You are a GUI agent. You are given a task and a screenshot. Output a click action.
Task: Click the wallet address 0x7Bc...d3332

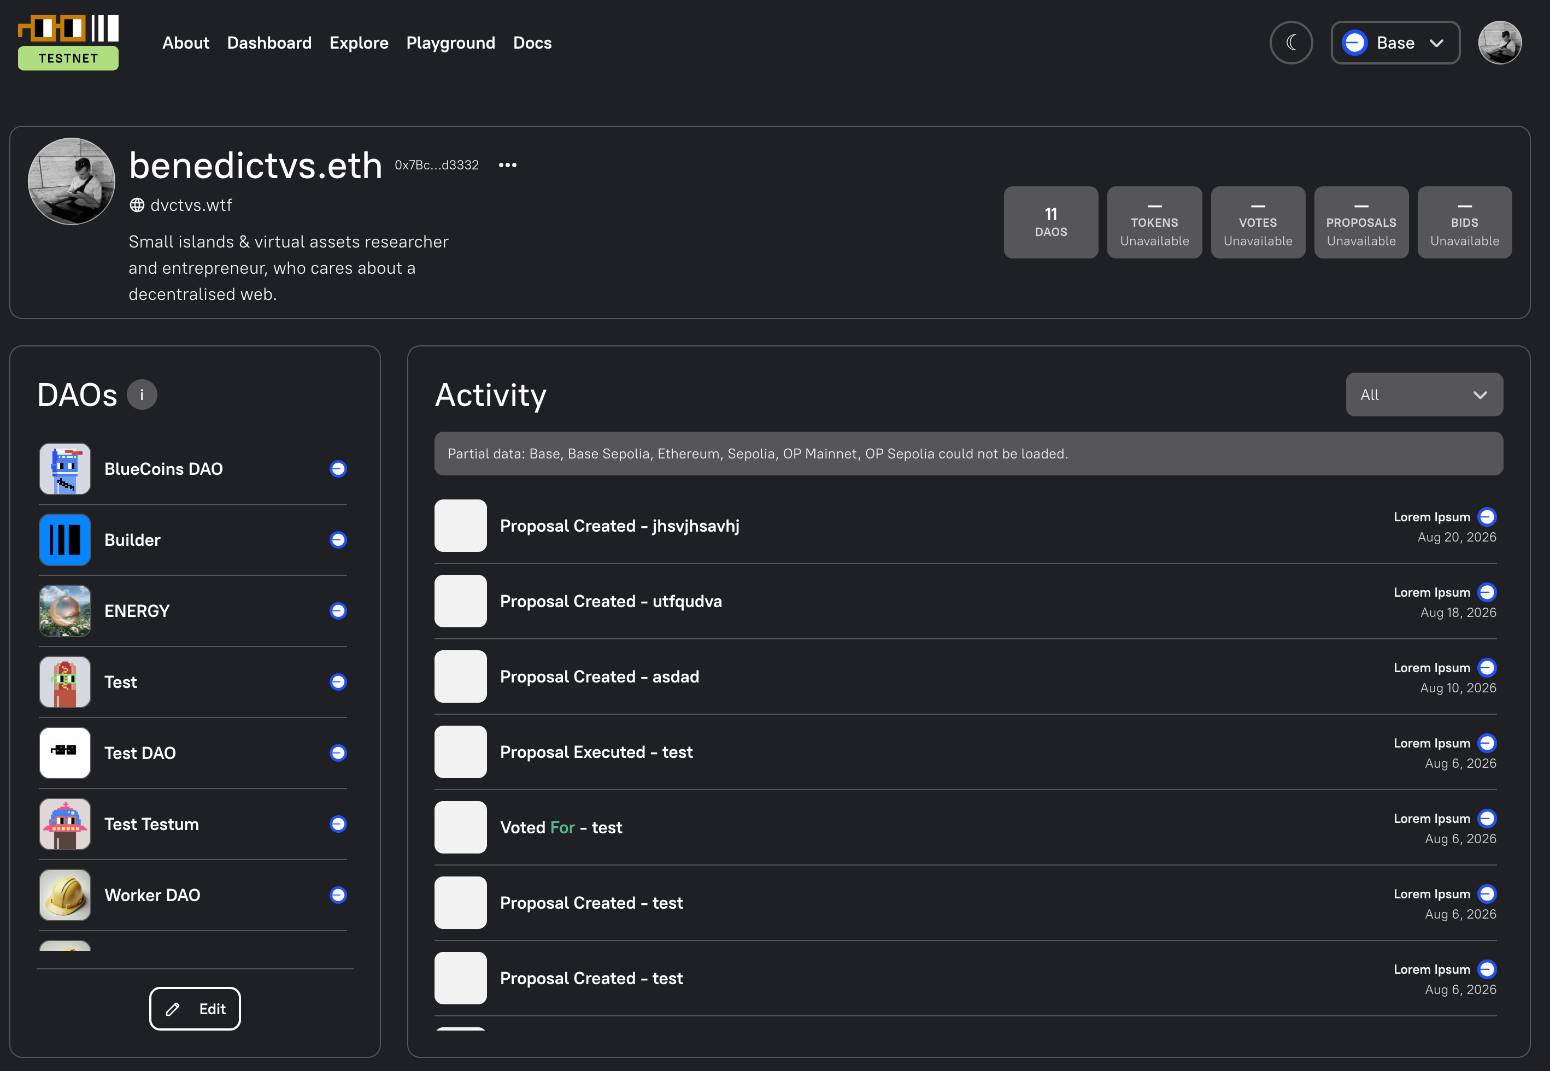pos(437,165)
